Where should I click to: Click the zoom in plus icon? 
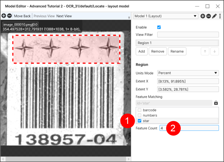click(x=4, y=16)
